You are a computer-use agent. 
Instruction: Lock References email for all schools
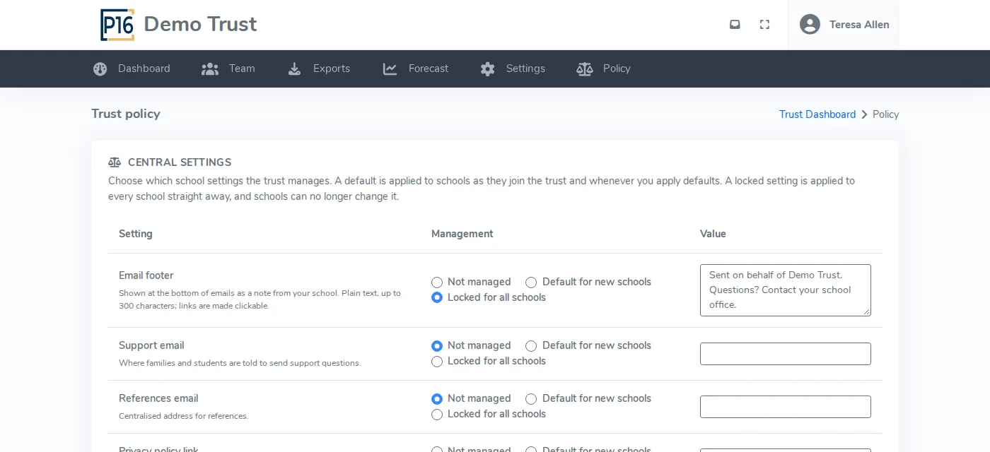click(x=437, y=415)
